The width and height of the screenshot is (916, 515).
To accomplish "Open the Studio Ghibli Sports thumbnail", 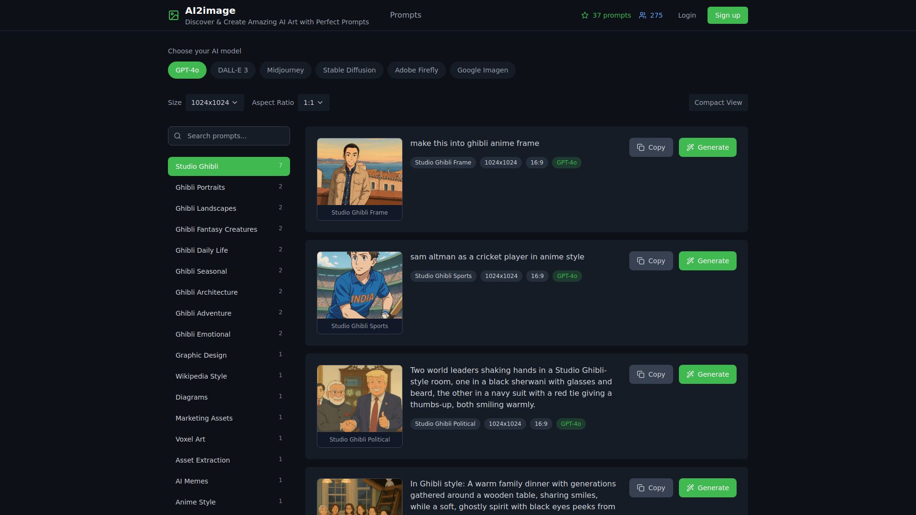I will [x=360, y=285].
